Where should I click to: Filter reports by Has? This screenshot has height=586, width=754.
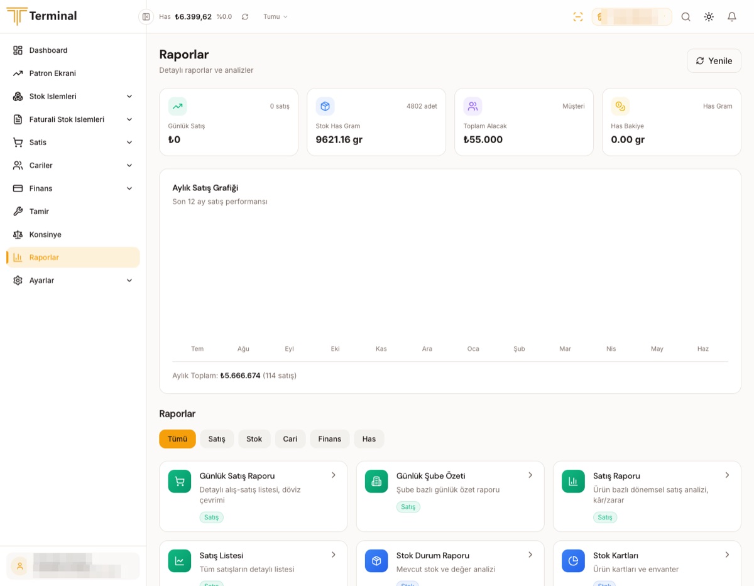(369, 439)
